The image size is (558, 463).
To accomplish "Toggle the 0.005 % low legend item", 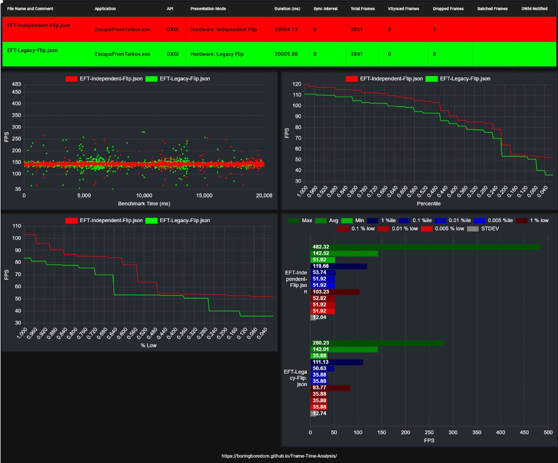I will pos(442,229).
